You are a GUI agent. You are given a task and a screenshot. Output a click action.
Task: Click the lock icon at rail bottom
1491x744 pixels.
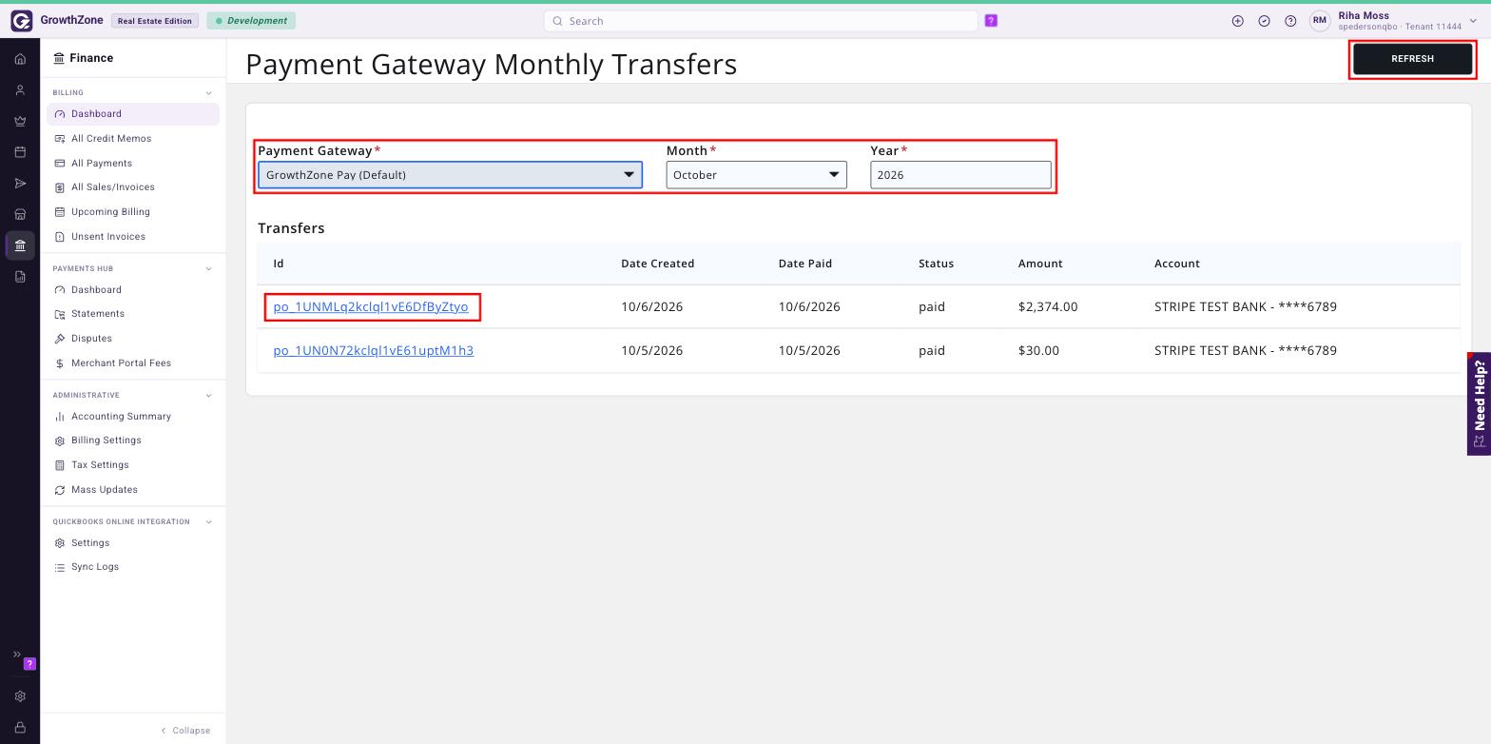tap(20, 728)
